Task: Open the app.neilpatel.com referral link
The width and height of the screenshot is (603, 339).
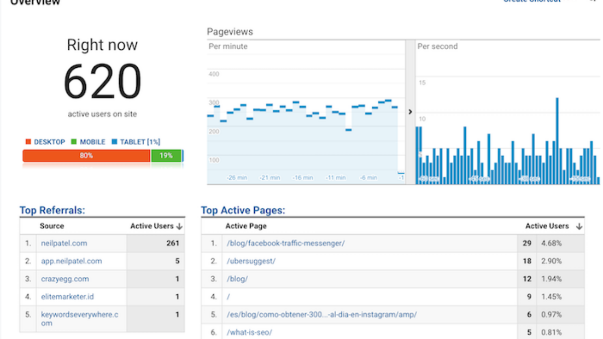Action: coord(71,261)
